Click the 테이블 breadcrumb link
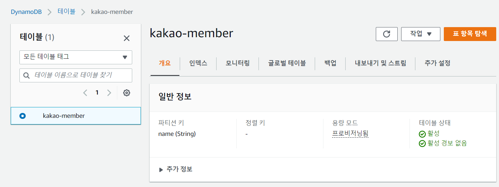499x187 pixels. pos(66,11)
